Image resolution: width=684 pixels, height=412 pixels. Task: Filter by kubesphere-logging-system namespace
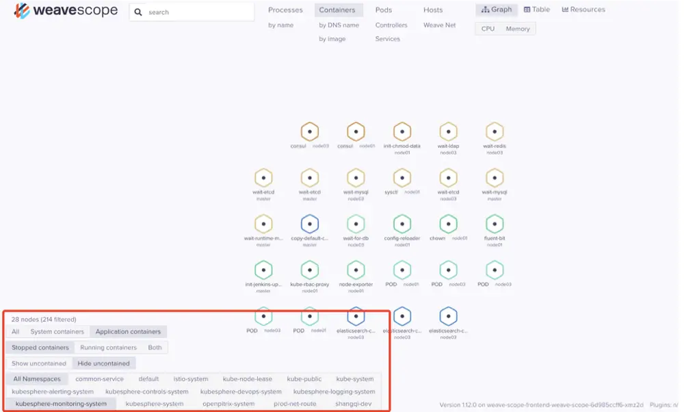334,392
